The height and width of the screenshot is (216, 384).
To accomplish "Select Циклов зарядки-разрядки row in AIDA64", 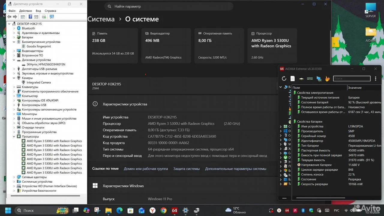I will point(337,170).
